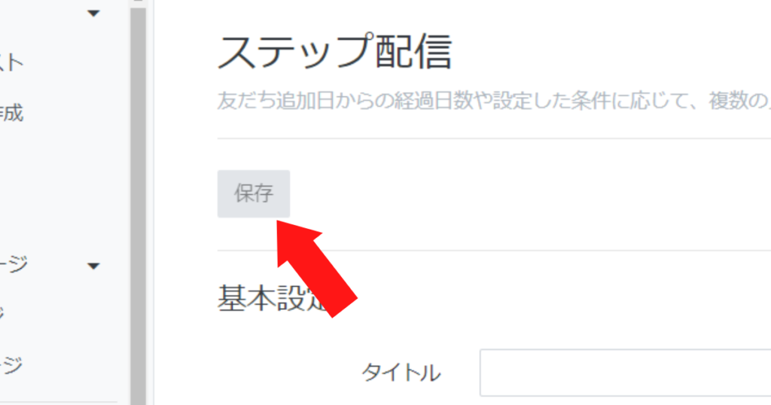Click the タイトル field label

point(401,373)
